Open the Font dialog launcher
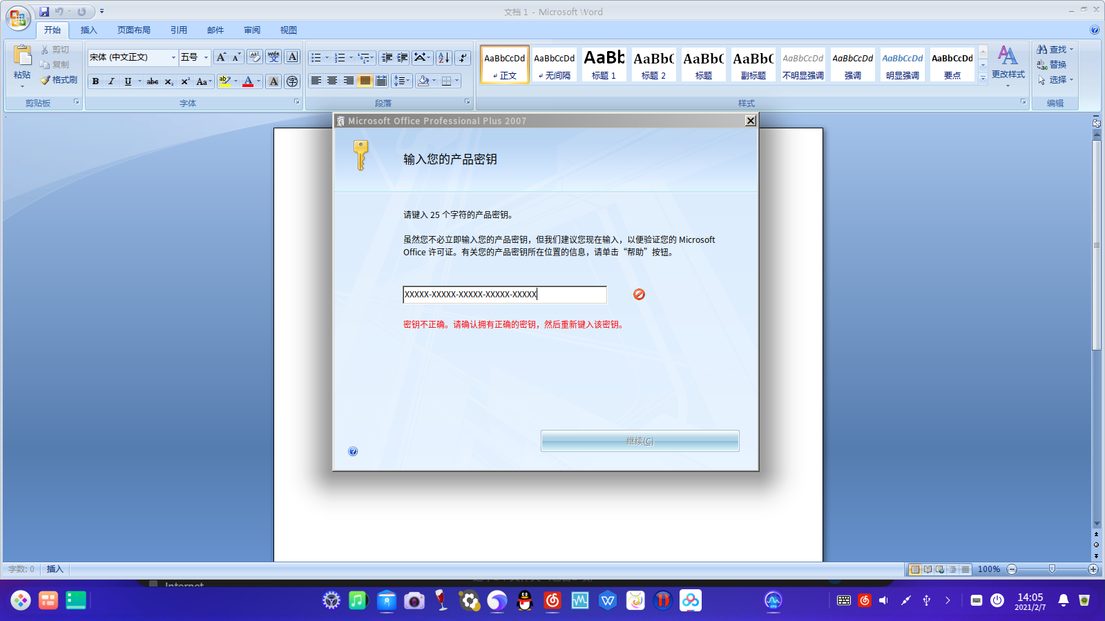Screen dimensions: 1105x621 coord(297,102)
